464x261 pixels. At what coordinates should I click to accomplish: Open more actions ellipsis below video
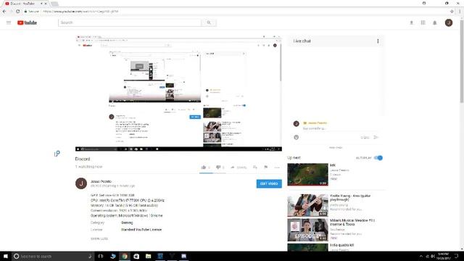pos(277,167)
